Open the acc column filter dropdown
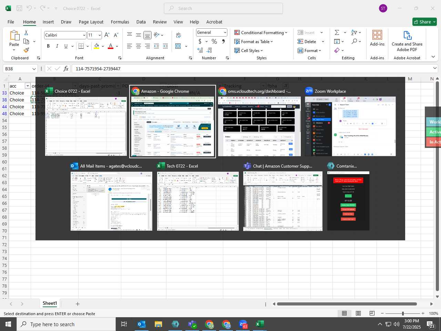This screenshot has width=441, height=331. [x=28, y=86]
